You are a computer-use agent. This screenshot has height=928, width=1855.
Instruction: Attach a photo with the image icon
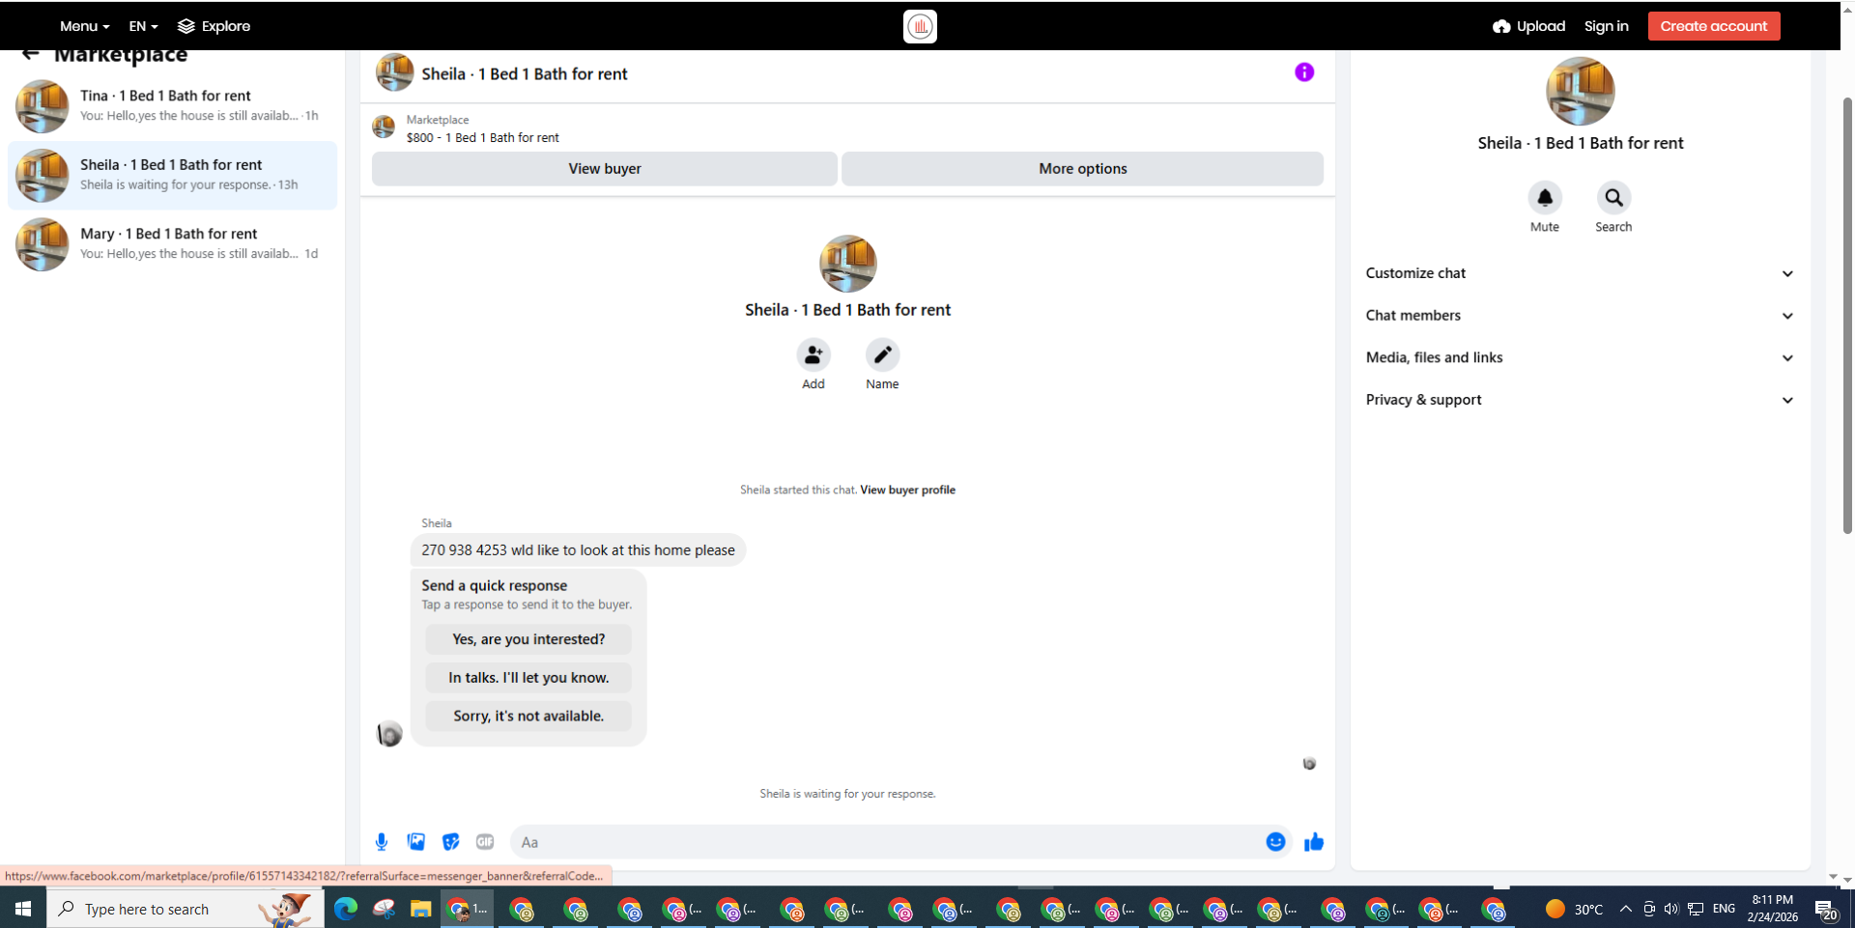pyautogui.click(x=416, y=842)
